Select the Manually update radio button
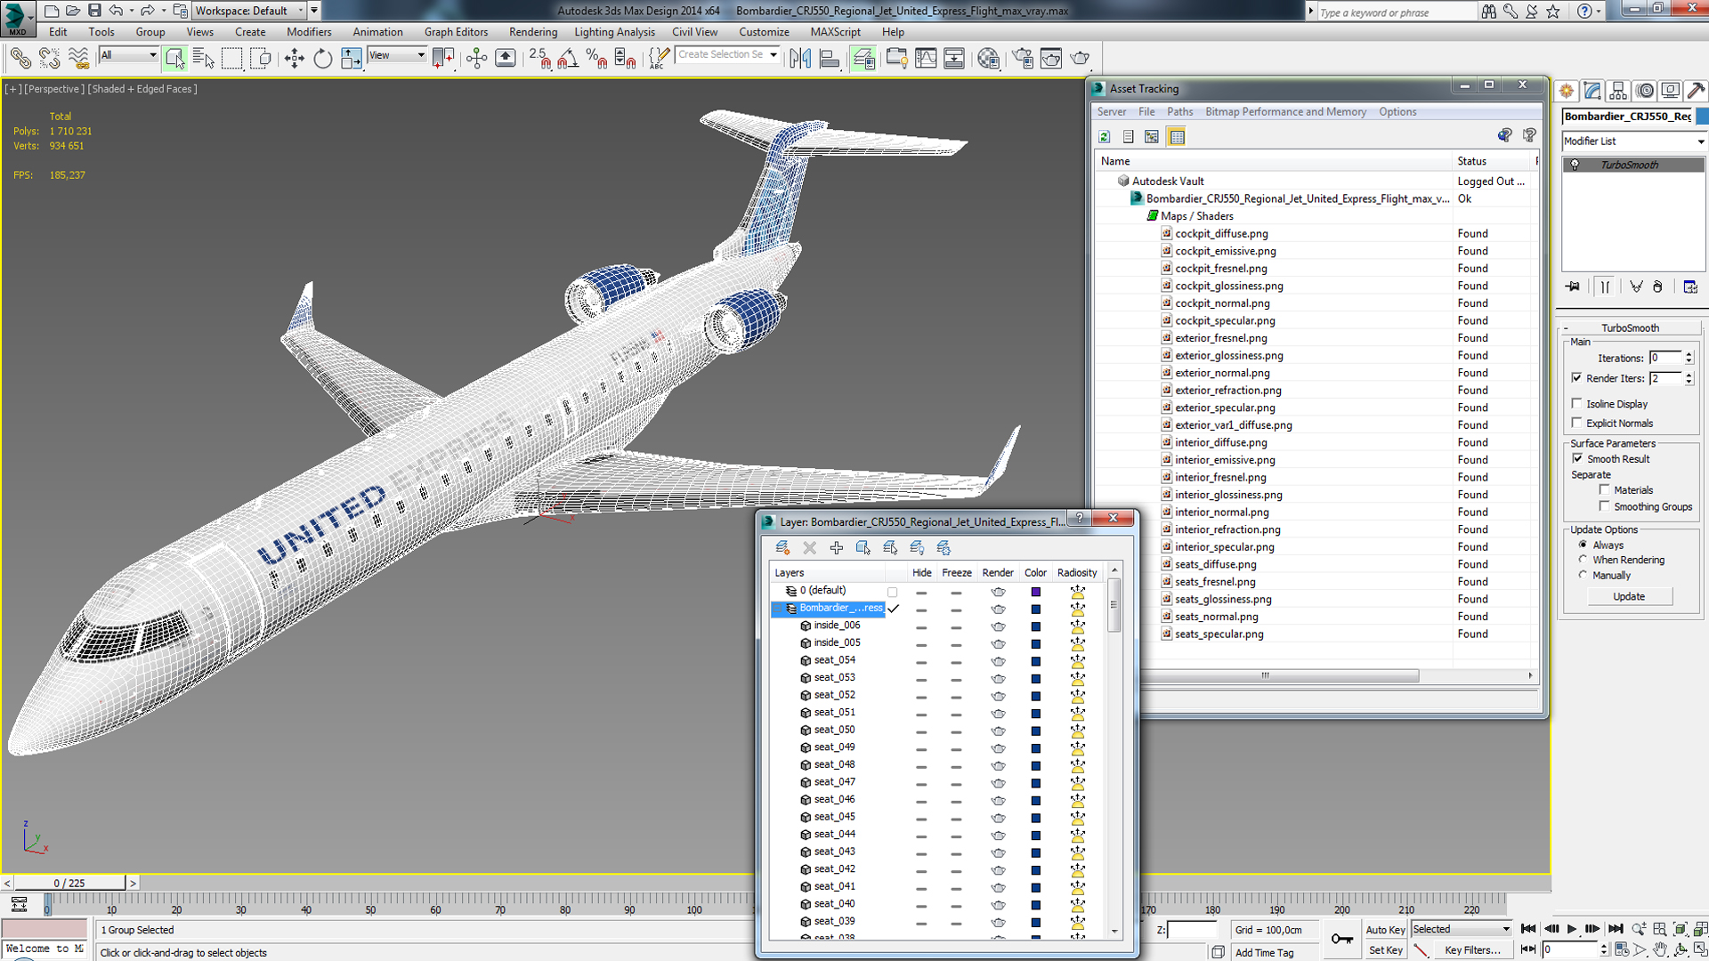 pyautogui.click(x=1583, y=575)
